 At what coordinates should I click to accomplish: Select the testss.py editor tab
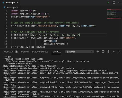click(x=10, y=3)
